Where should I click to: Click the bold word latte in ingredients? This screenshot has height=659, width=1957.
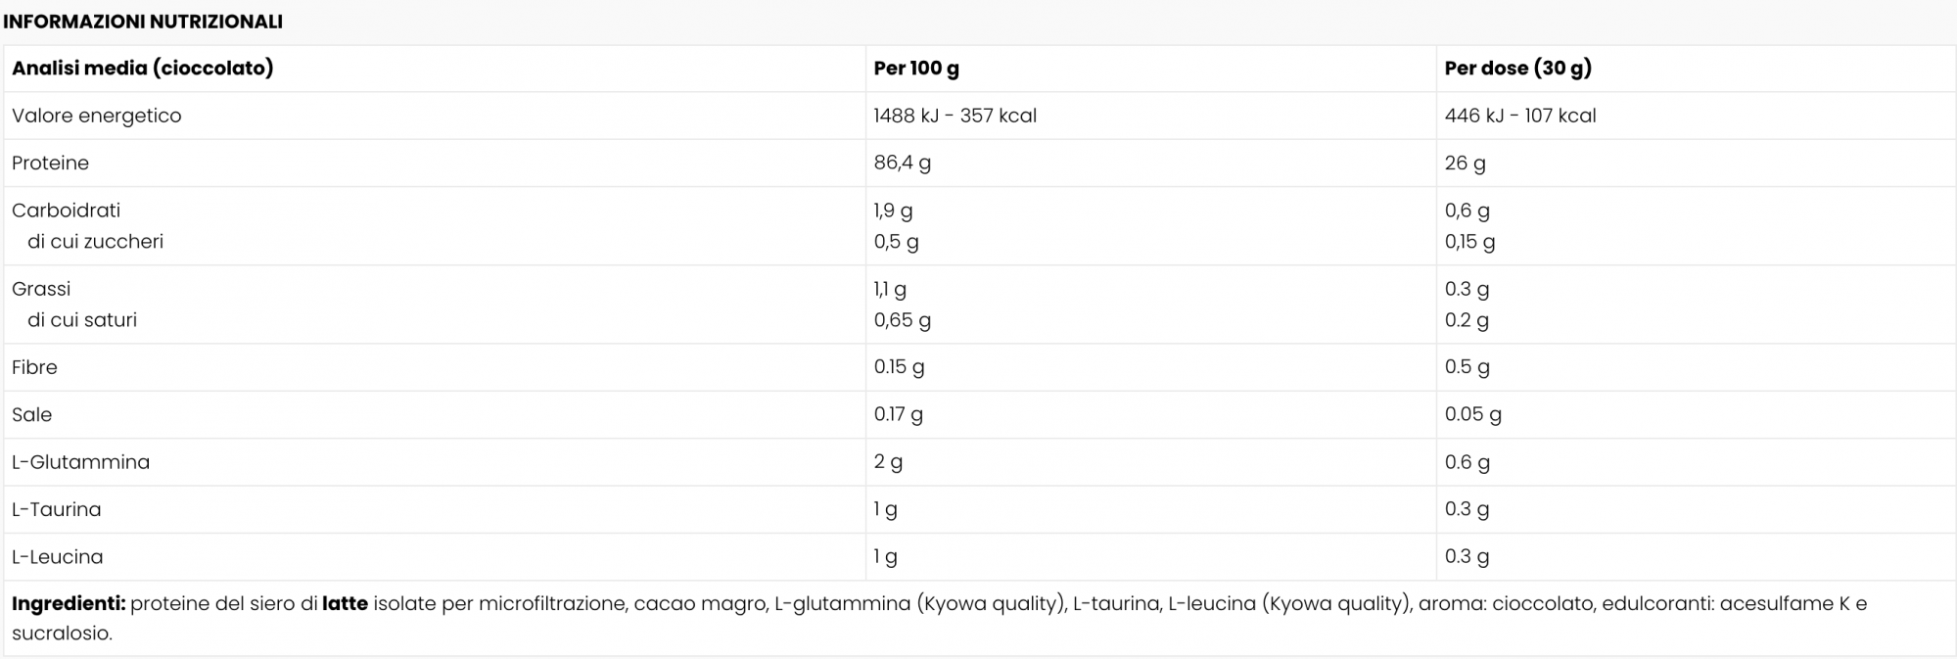(x=345, y=603)
